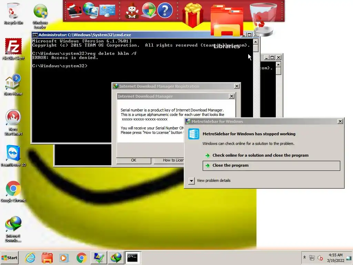Close the MetroSidebar for Windows error dialog
This screenshot has height=265, width=353.
point(340,121)
